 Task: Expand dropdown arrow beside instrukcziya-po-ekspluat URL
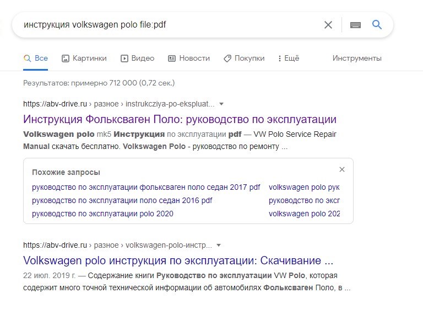coord(221,104)
